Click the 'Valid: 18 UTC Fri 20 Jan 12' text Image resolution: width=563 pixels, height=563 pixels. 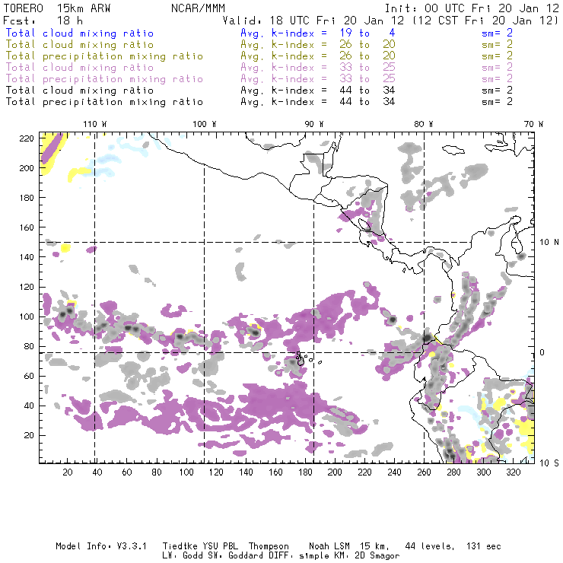[313, 20]
